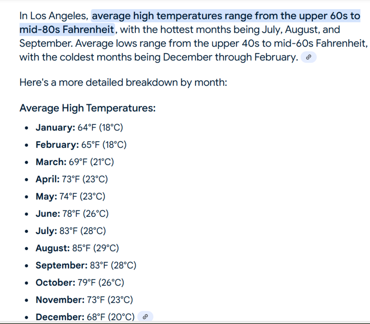Click the source link icon after "through February."
This screenshot has width=370, height=324.
click(309, 57)
